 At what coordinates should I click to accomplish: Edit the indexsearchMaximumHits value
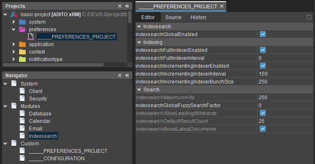point(285,98)
